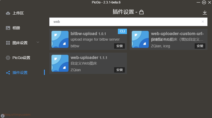
Task: Focus the plugin search field containing "web"
Action: pyautogui.click(x=125, y=22)
